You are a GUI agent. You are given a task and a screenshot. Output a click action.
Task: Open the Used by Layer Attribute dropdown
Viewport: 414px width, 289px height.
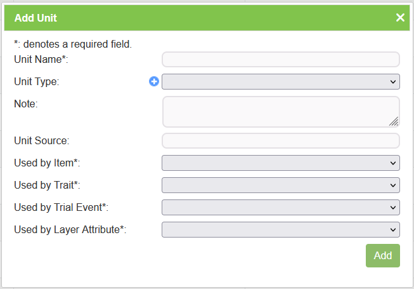pos(281,230)
